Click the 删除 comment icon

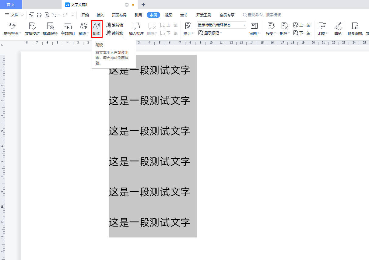click(152, 26)
